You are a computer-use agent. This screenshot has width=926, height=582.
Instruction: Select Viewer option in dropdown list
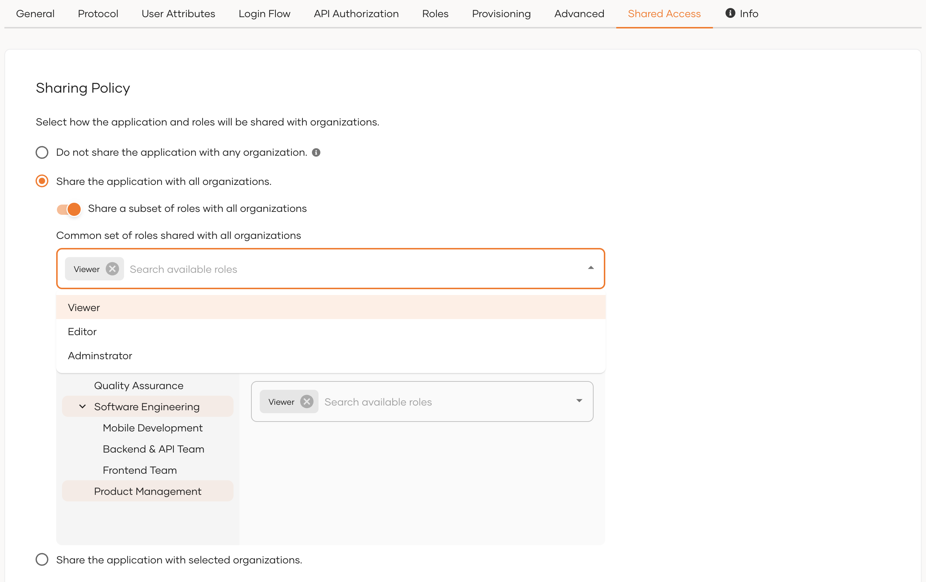(x=84, y=307)
